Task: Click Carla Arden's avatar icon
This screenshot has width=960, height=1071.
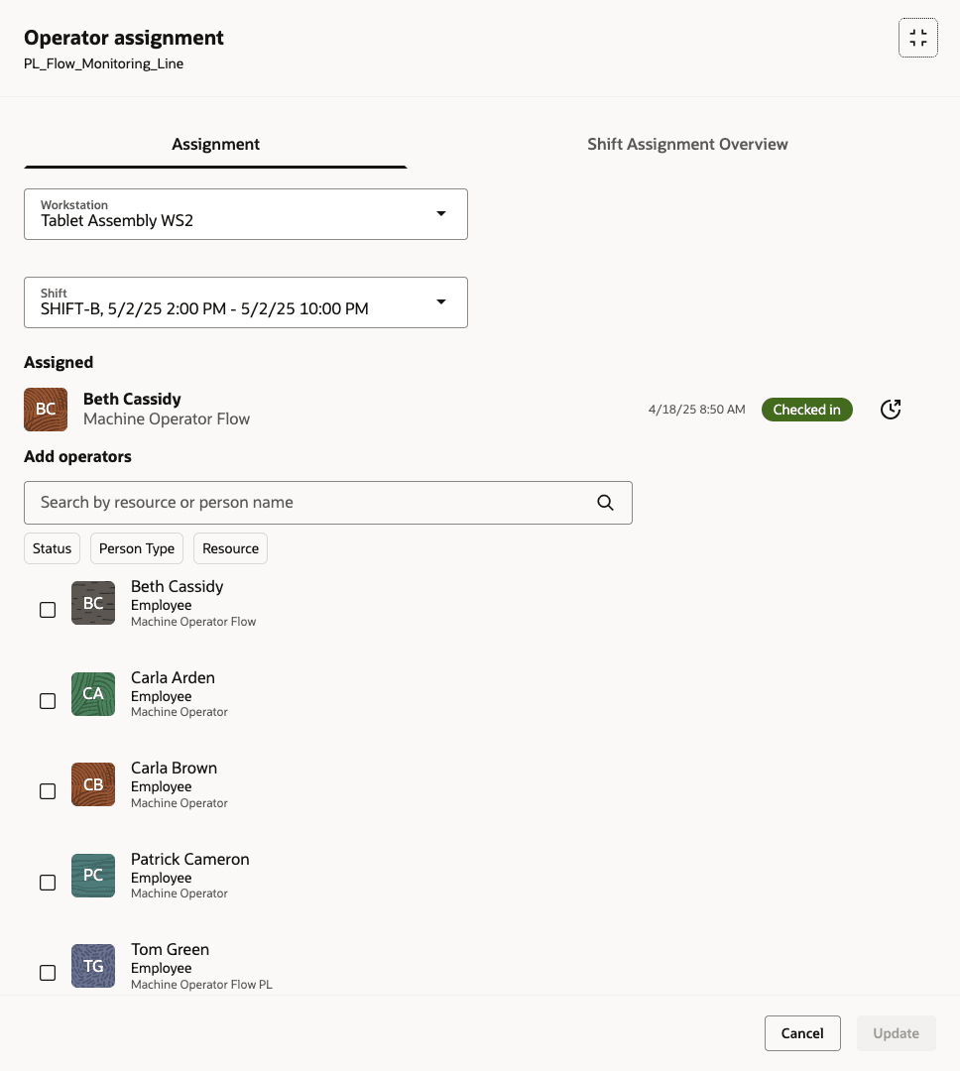Action: click(x=92, y=694)
